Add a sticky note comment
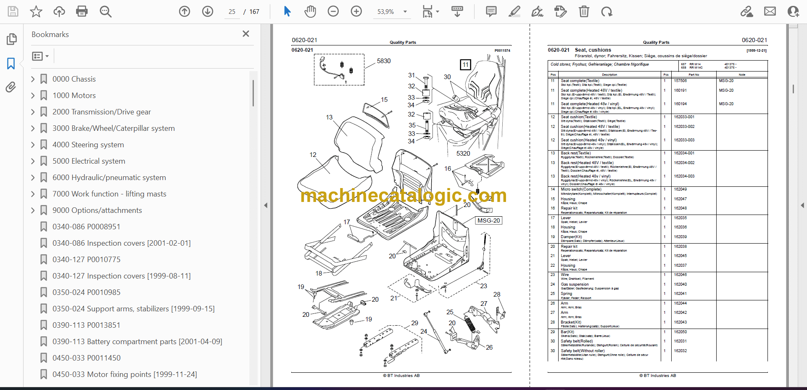Screen dimensions: 807x390 [491, 11]
